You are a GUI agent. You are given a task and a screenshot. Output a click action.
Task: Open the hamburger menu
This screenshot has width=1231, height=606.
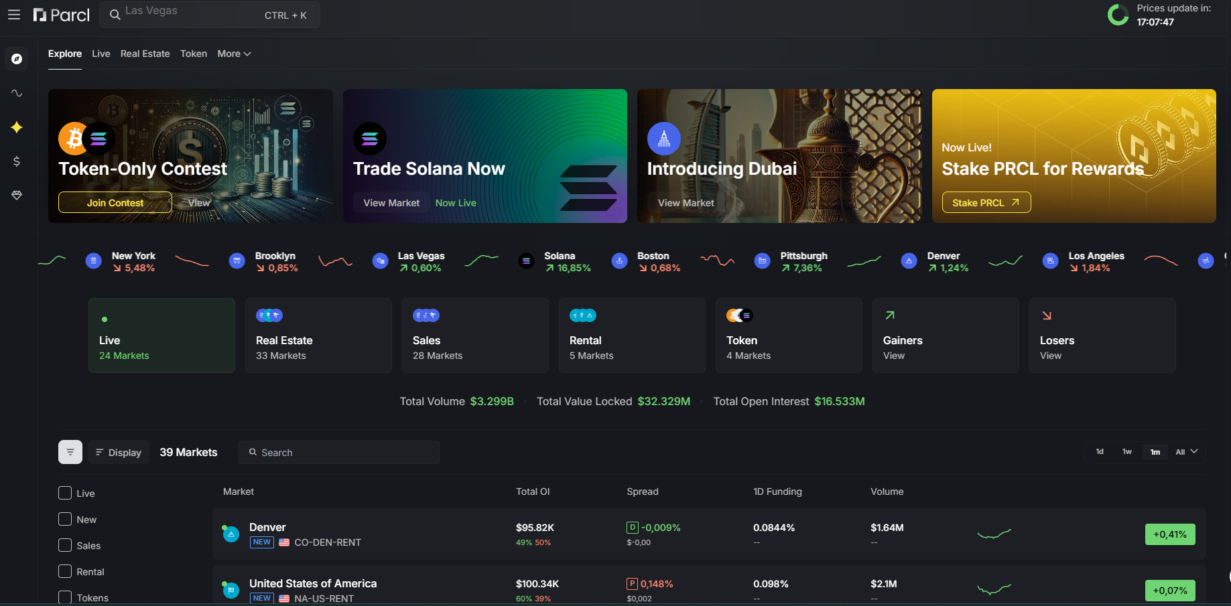14,15
